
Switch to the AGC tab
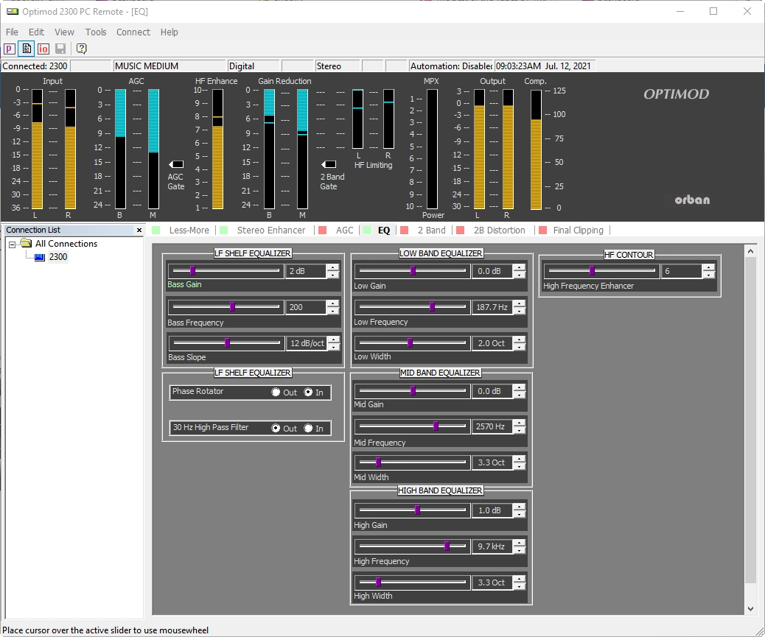coord(344,230)
